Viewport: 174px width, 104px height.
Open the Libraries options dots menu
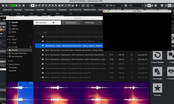coord(31,36)
